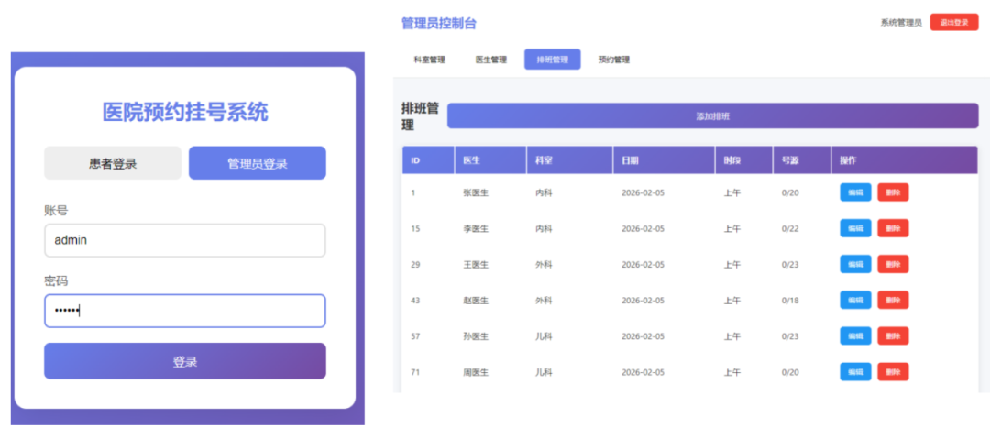Image resolution: width=990 pixels, height=439 pixels.
Task: Click the 账号 input field containing admin
Action: [x=185, y=240]
